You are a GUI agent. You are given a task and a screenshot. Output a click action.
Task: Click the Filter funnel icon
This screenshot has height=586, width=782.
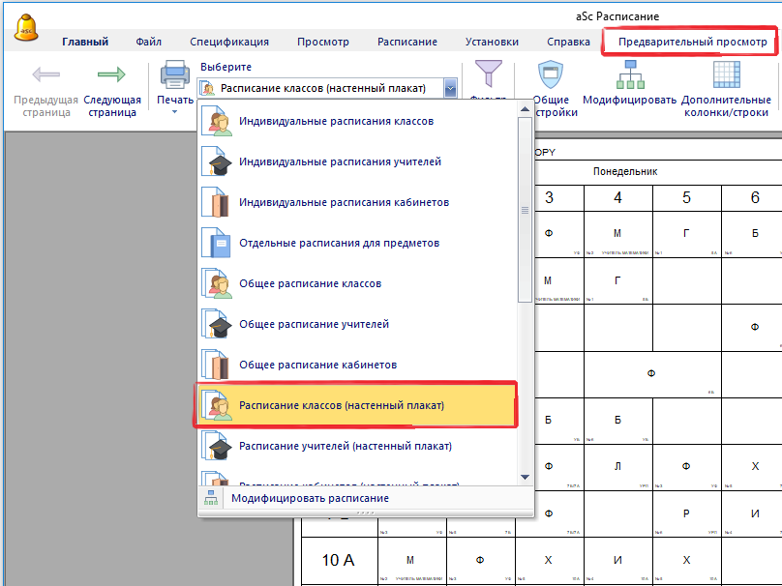point(488,74)
